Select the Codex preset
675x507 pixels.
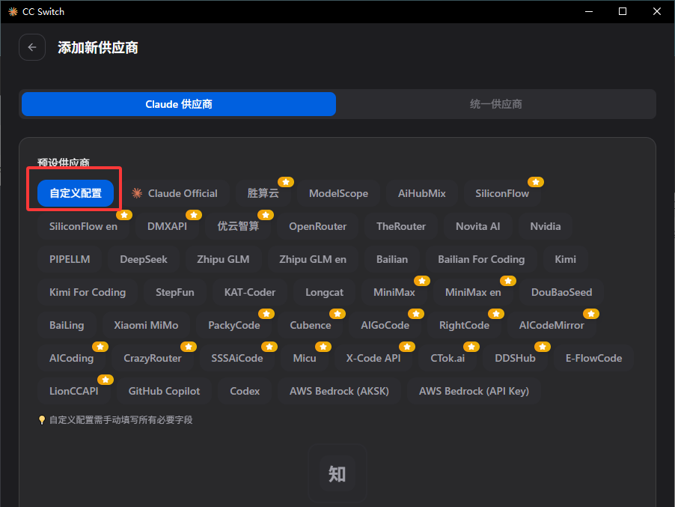(x=245, y=391)
